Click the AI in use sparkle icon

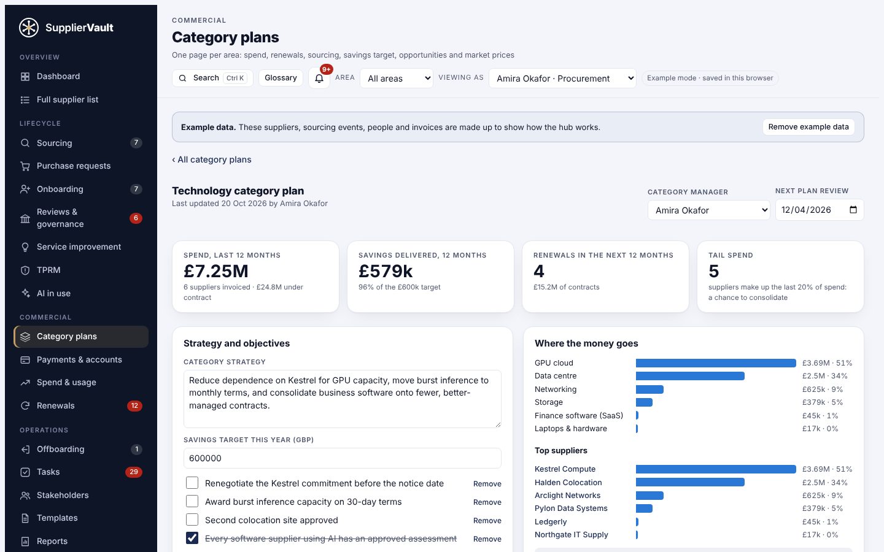point(25,294)
